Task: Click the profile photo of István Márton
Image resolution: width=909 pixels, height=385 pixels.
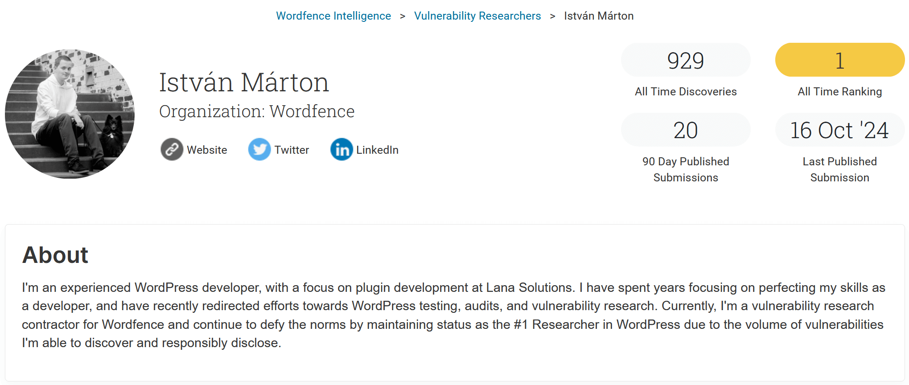Action: pyautogui.click(x=70, y=114)
